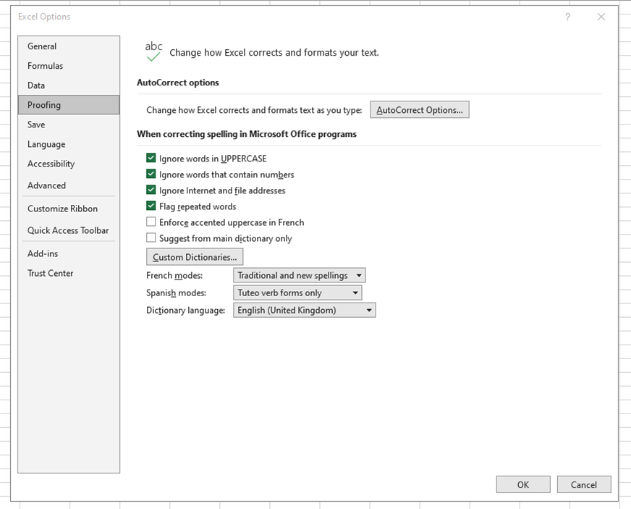Open the French modes dropdown

358,275
